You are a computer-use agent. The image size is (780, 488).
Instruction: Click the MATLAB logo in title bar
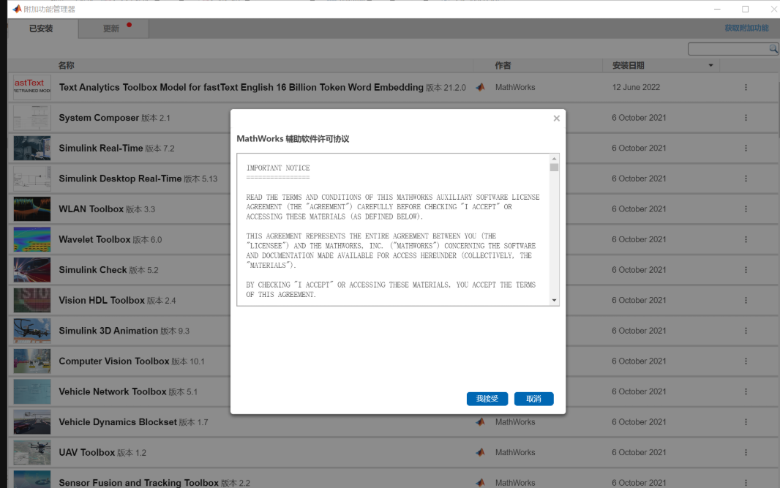coord(17,9)
